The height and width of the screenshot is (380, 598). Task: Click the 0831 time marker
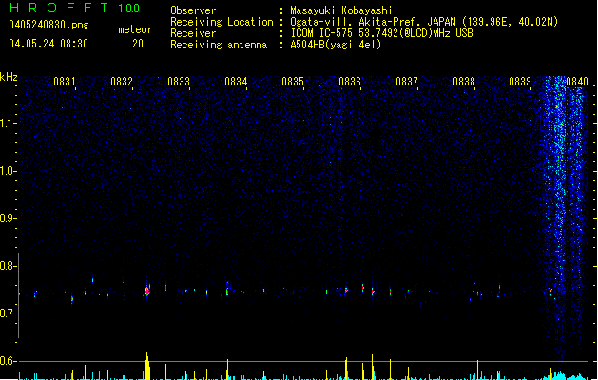(65, 82)
